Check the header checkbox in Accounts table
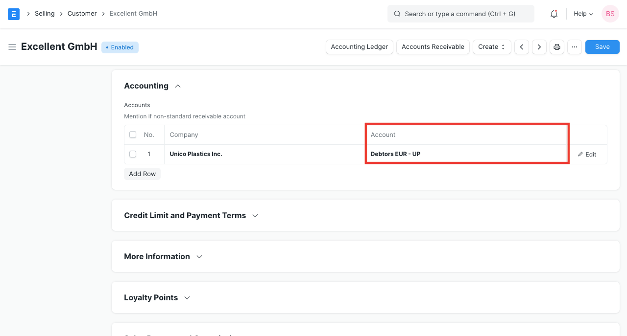The height and width of the screenshot is (336, 627). pyautogui.click(x=133, y=134)
